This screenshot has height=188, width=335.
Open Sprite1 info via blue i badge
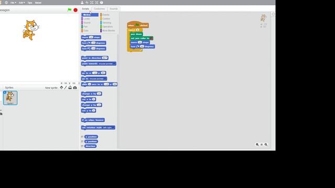(5, 92)
